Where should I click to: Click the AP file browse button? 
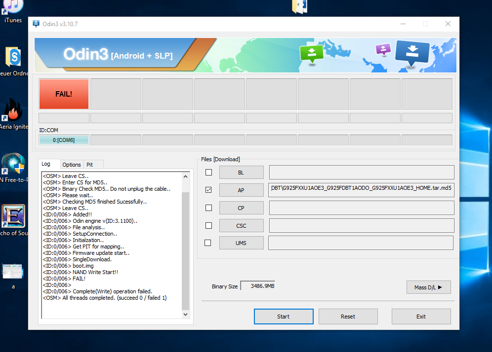coord(241,190)
